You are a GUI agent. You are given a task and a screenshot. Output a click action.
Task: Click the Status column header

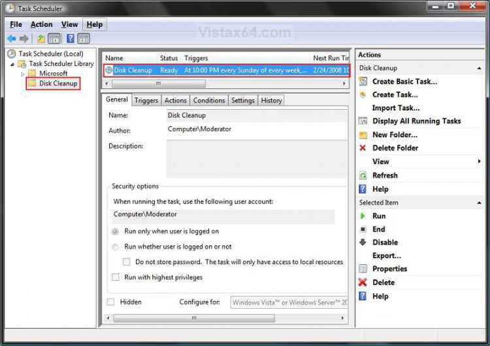click(169, 58)
